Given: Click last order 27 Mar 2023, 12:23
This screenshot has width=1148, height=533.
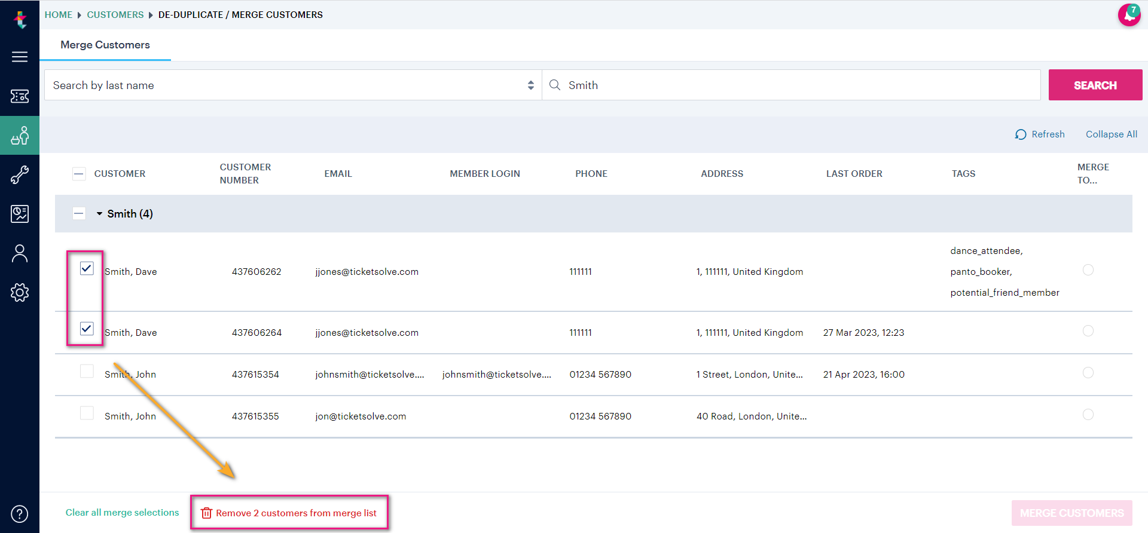Looking at the screenshot, I should point(863,333).
